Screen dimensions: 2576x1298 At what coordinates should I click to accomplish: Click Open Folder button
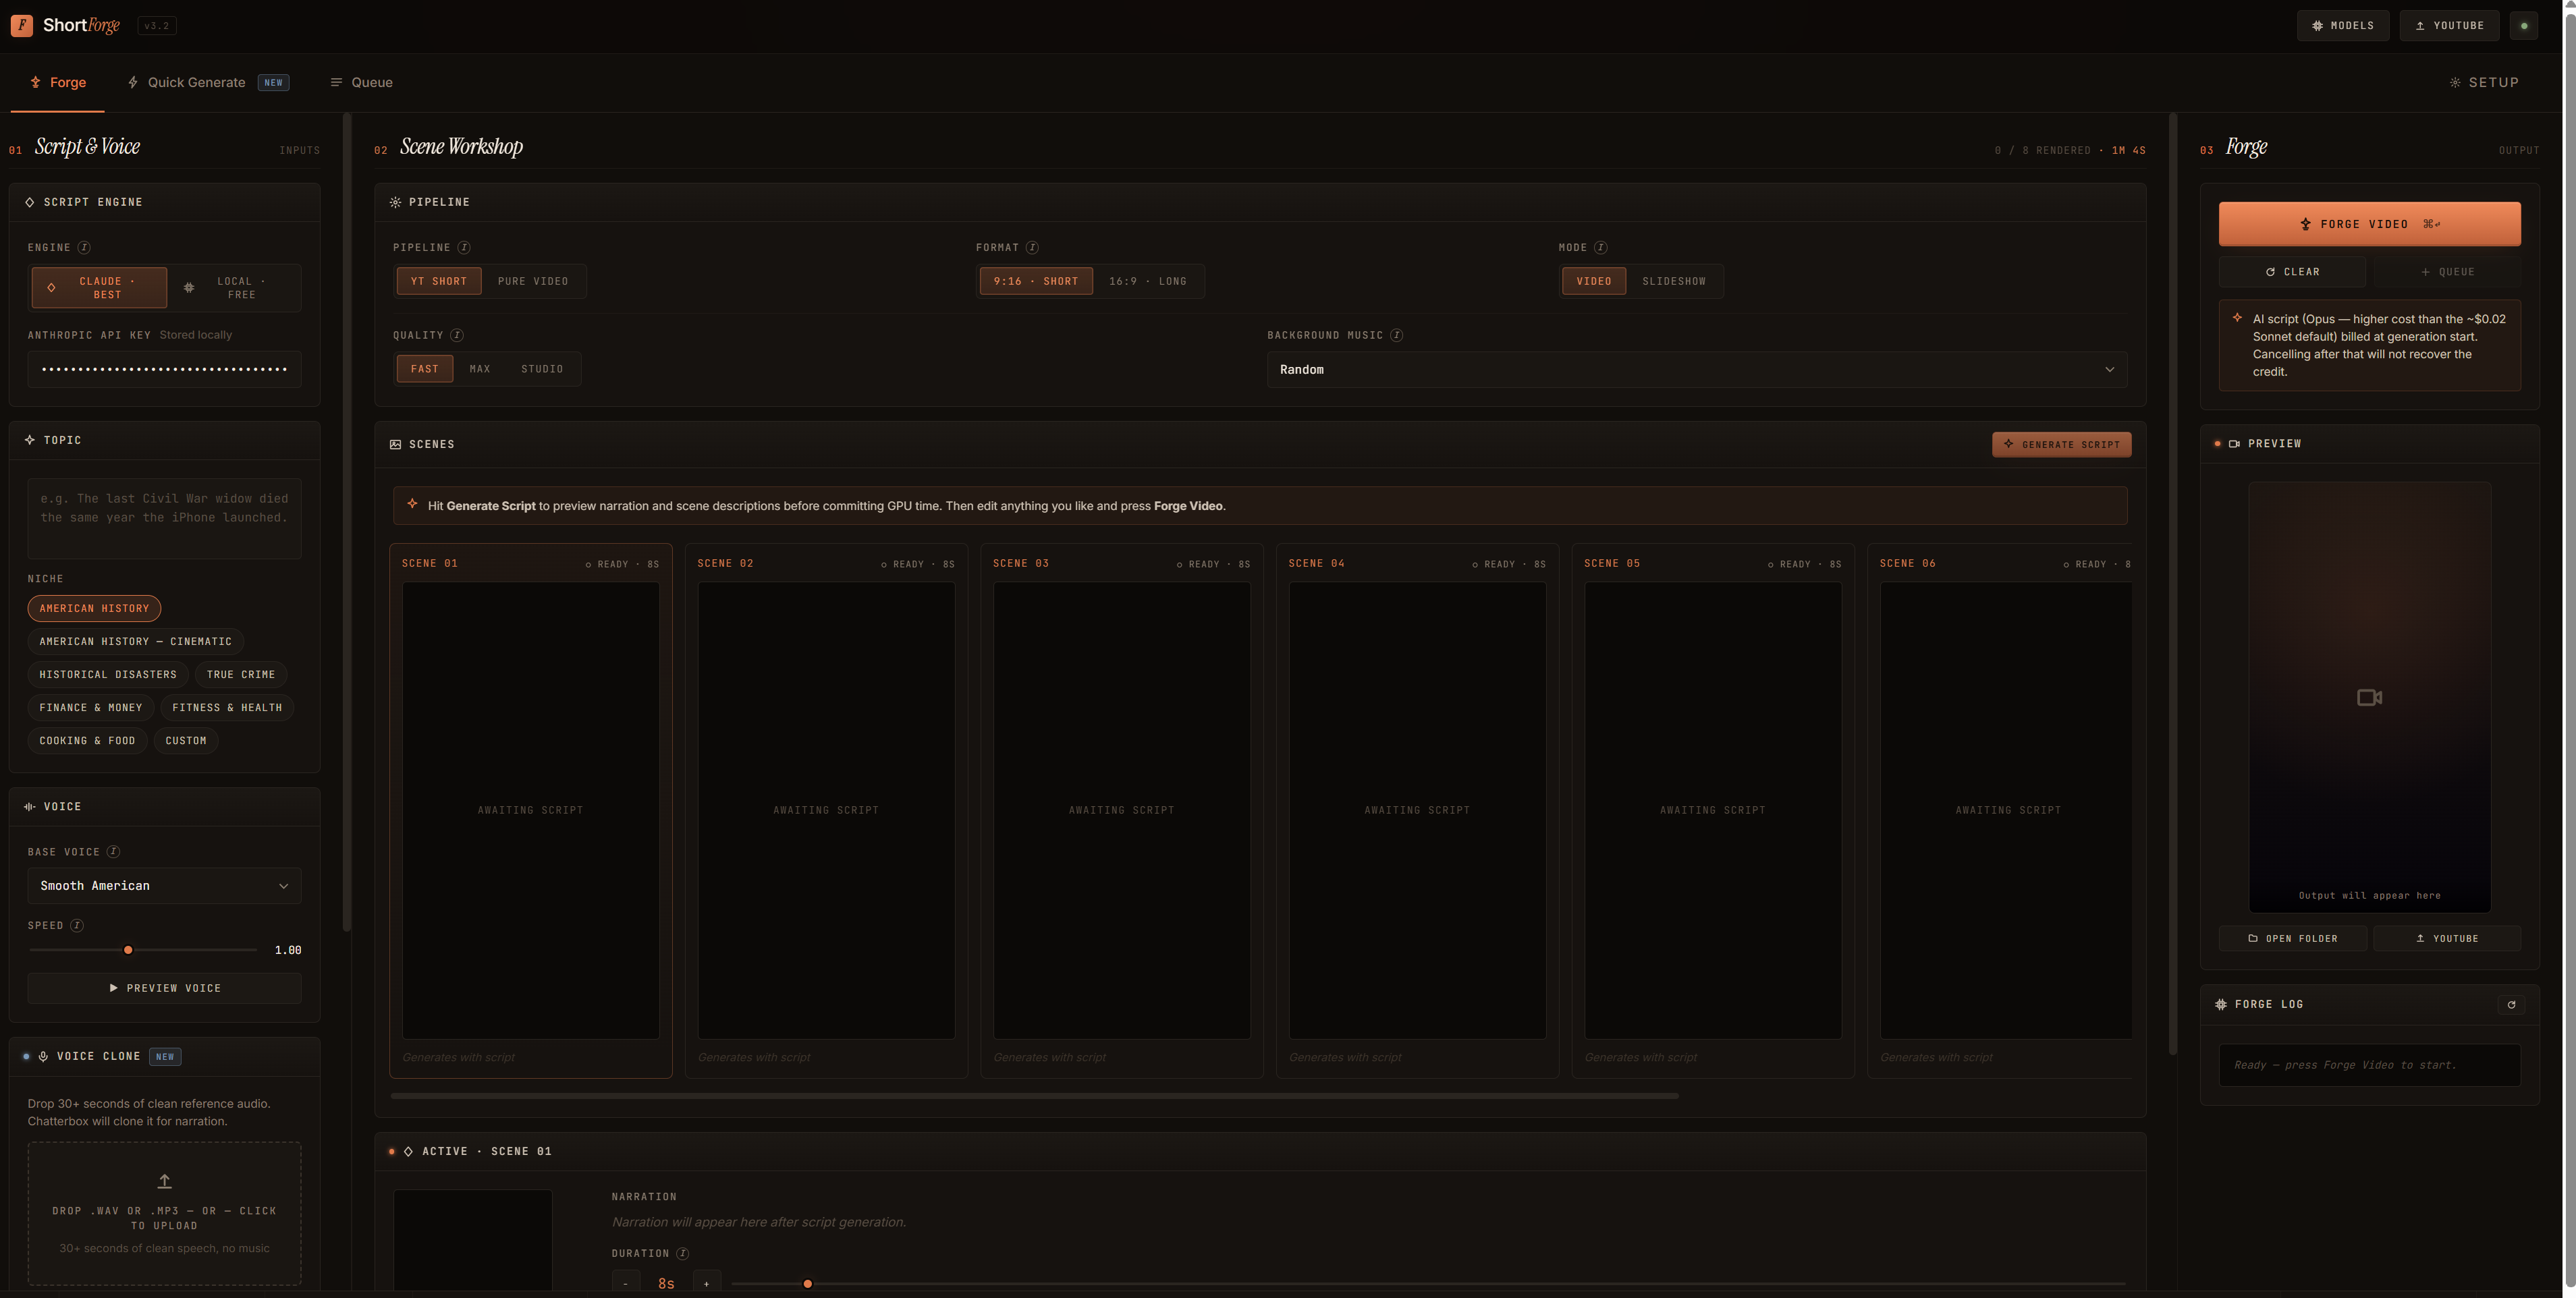point(2292,939)
